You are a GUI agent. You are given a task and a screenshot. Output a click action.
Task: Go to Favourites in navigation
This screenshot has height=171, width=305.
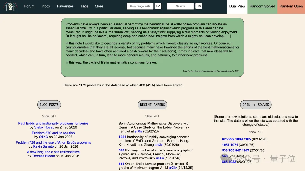point(65,6)
